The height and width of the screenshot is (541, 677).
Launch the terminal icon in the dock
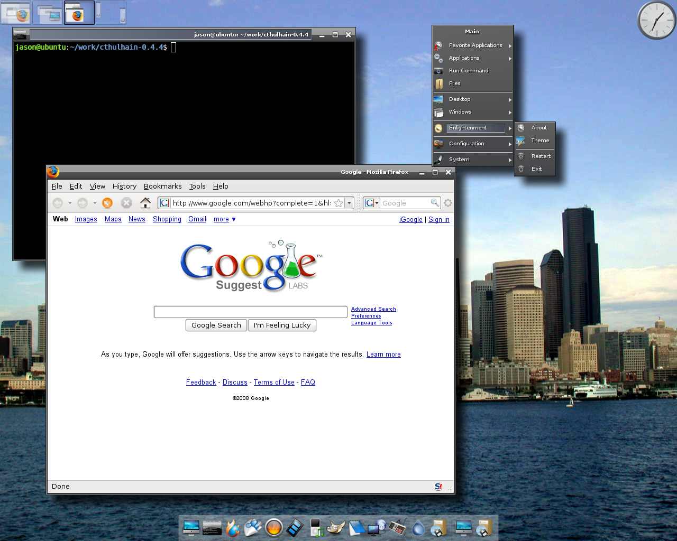point(212,527)
